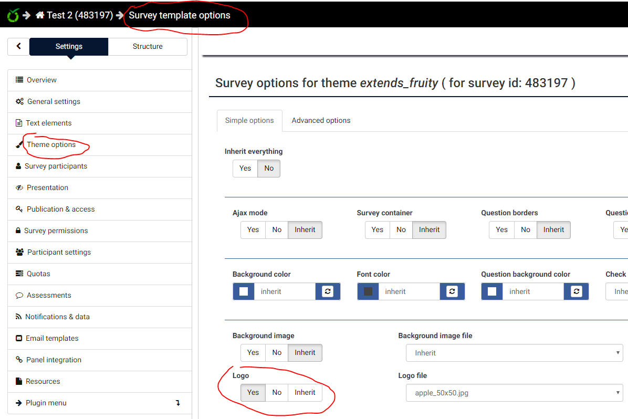This screenshot has height=419, width=628.
Task: Click the gears icon for General settings
Action: point(19,101)
